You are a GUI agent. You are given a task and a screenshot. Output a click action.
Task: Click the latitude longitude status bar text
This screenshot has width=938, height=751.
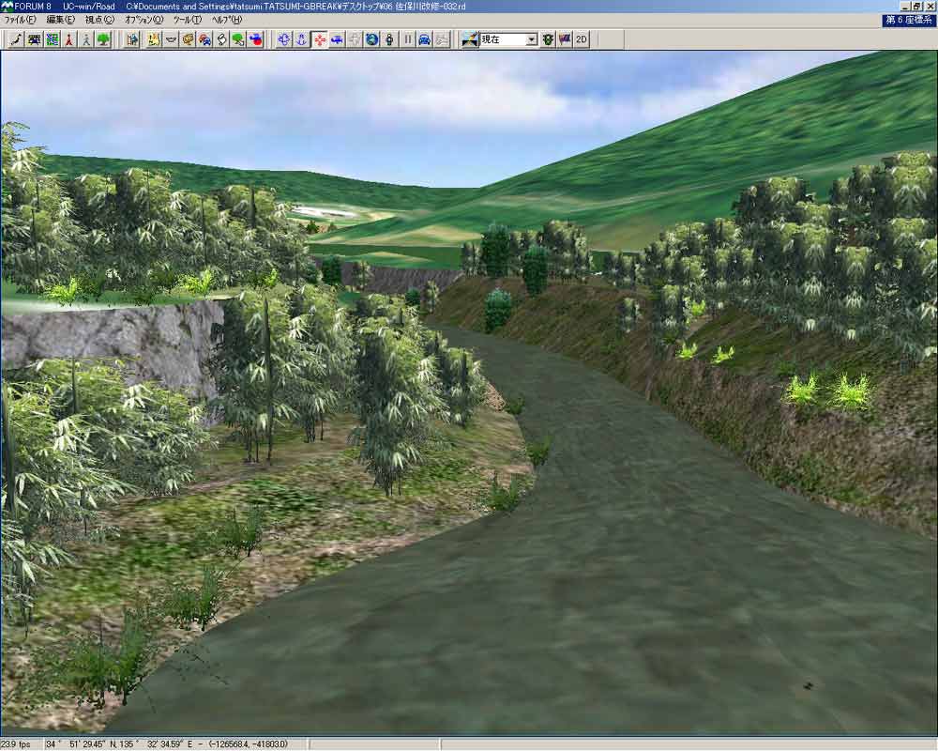coord(166,744)
